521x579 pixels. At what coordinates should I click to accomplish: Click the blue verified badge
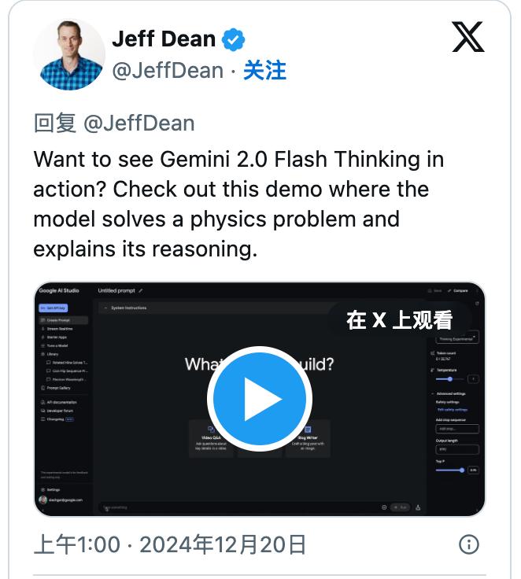(x=233, y=39)
